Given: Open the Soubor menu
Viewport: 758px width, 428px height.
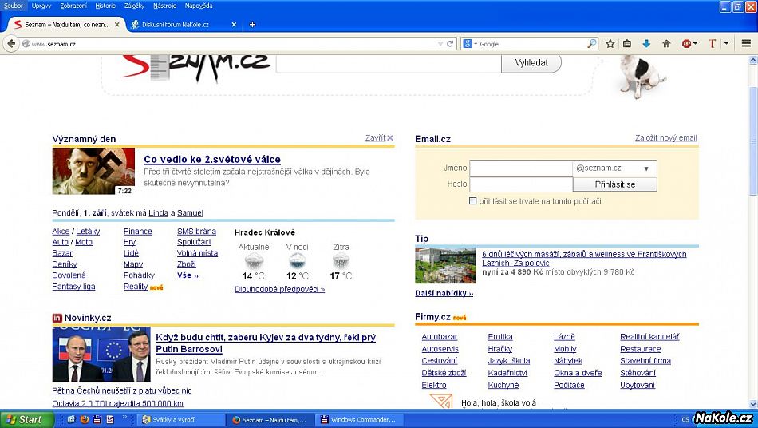Looking at the screenshot, I should click(x=13, y=6).
